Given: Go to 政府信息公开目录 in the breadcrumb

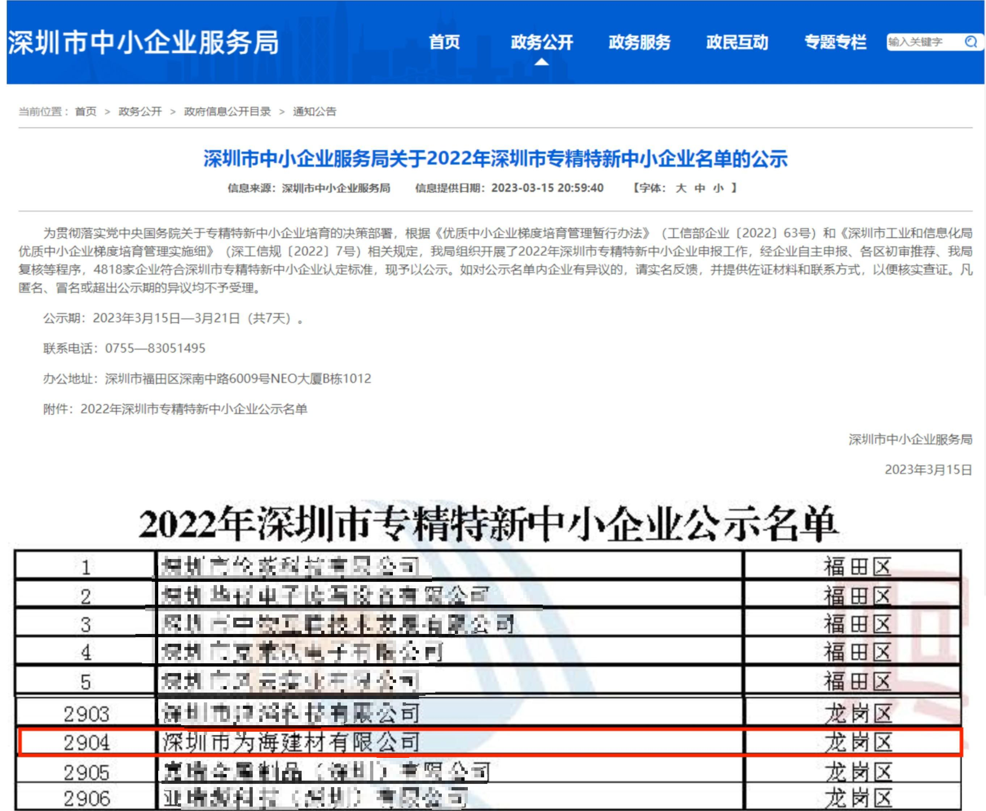Looking at the screenshot, I should pos(227,111).
